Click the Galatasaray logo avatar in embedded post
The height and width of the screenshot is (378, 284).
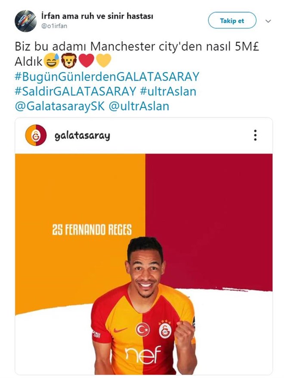(36, 135)
